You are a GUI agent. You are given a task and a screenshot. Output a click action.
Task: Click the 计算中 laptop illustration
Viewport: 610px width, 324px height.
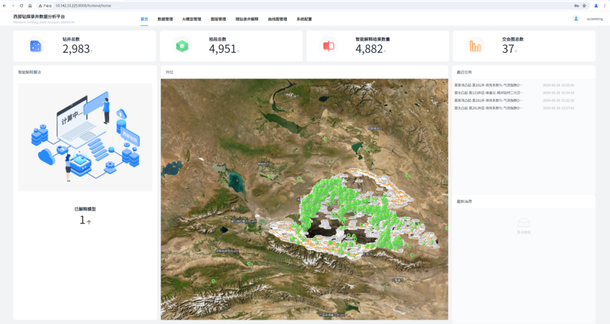tap(85, 137)
